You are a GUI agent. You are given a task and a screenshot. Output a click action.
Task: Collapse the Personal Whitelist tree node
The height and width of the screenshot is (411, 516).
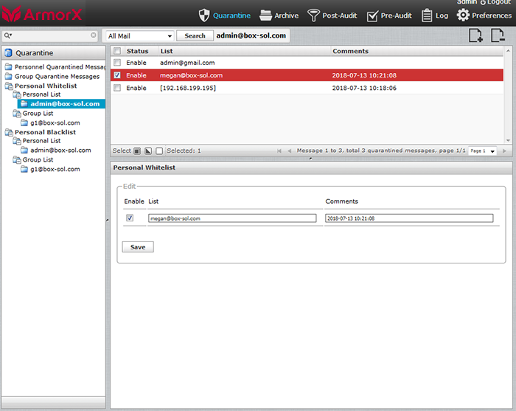9,86
